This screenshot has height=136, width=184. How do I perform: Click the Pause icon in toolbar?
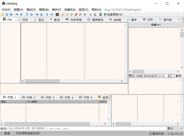[21, 14]
